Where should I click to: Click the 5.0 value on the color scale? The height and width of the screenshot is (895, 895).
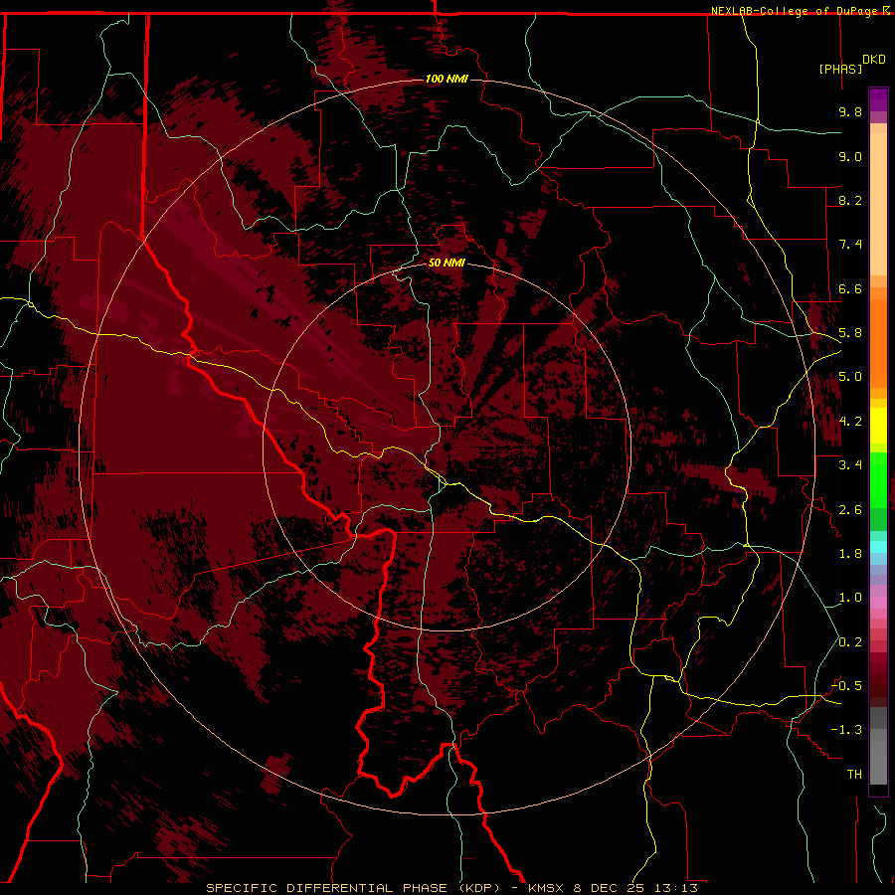coord(850,377)
